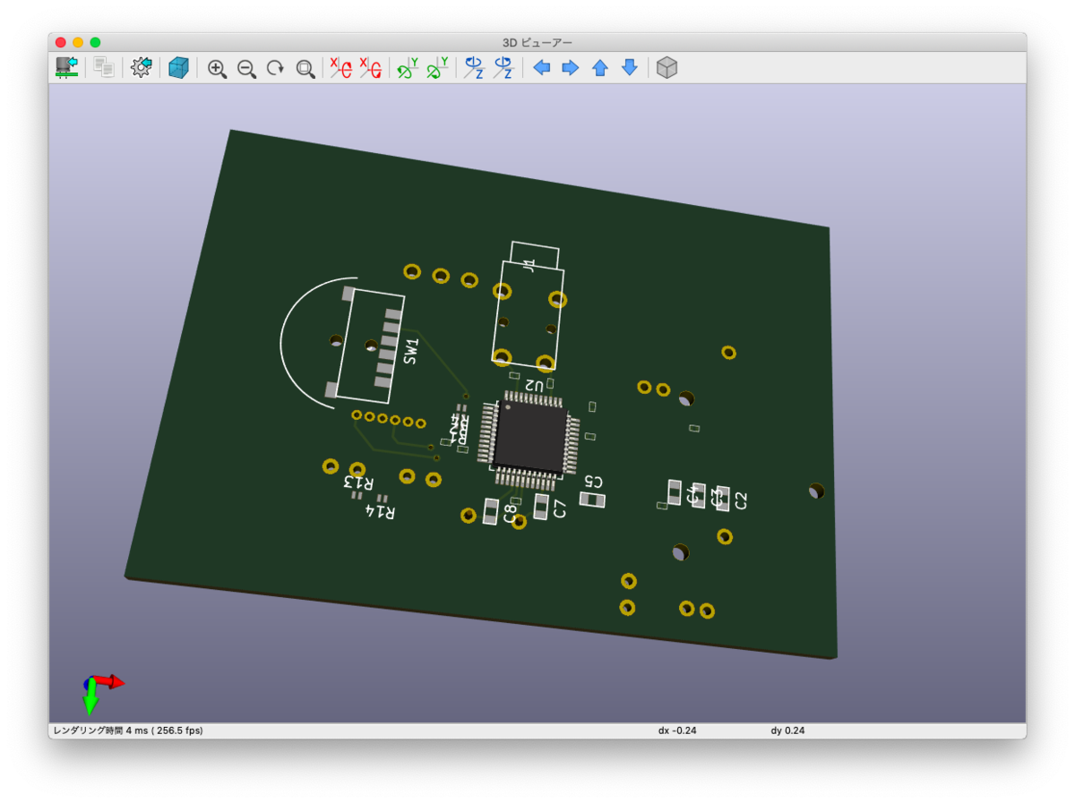Rotate Z clockwise
The width and height of the screenshot is (1075, 803).
click(474, 68)
